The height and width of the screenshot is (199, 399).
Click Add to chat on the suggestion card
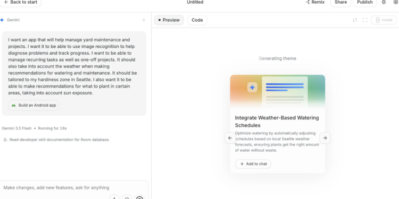coord(253,164)
